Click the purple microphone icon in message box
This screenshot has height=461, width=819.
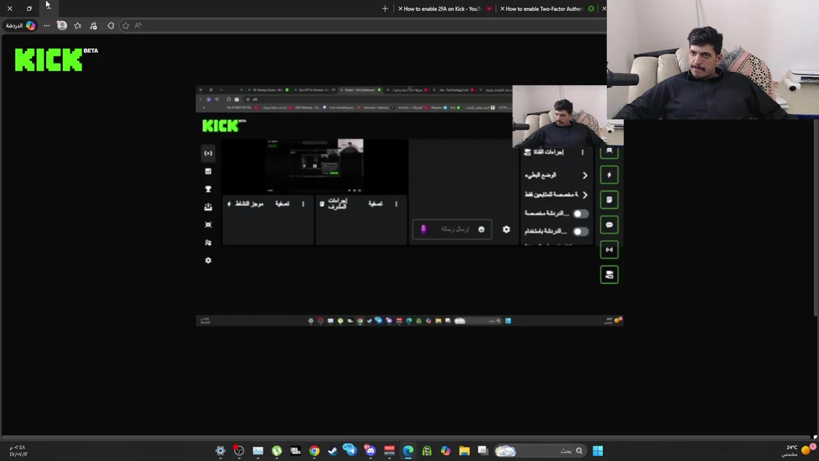pyautogui.click(x=423, y=229)
